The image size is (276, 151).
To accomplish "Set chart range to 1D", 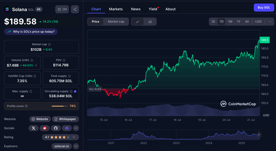I will [x=213, y=22].
